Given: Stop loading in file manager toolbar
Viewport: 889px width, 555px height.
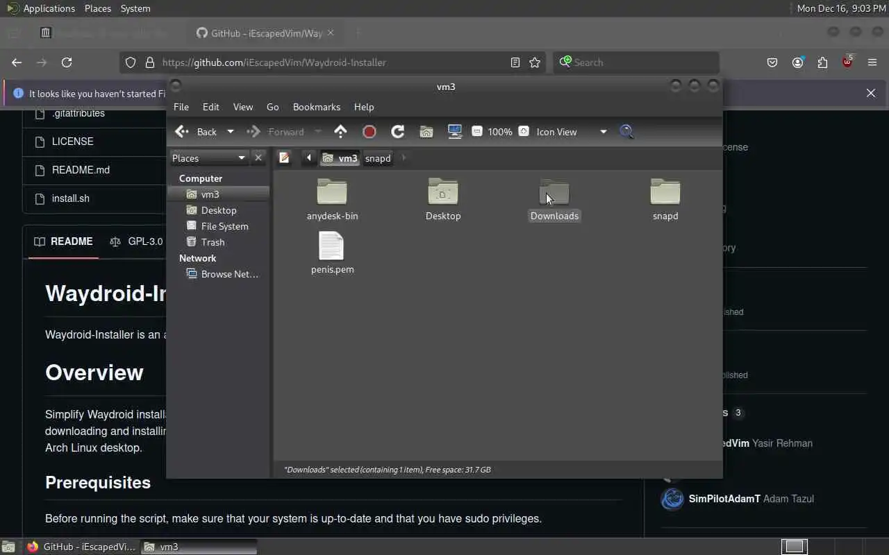Looking at the screenshot, I should point(369,132).
